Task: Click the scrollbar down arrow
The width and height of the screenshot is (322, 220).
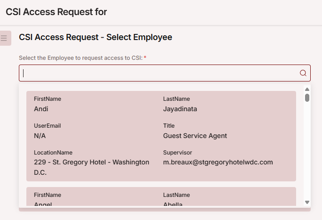Action: (307, 203)
